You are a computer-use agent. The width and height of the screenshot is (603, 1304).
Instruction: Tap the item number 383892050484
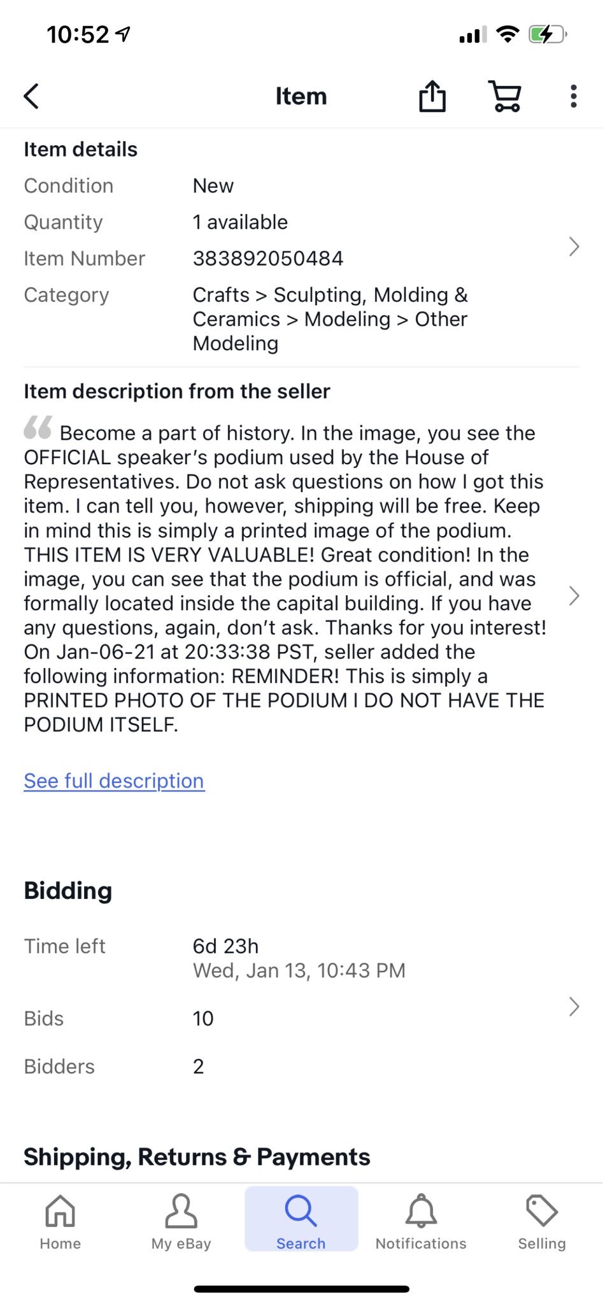point(268,259)
